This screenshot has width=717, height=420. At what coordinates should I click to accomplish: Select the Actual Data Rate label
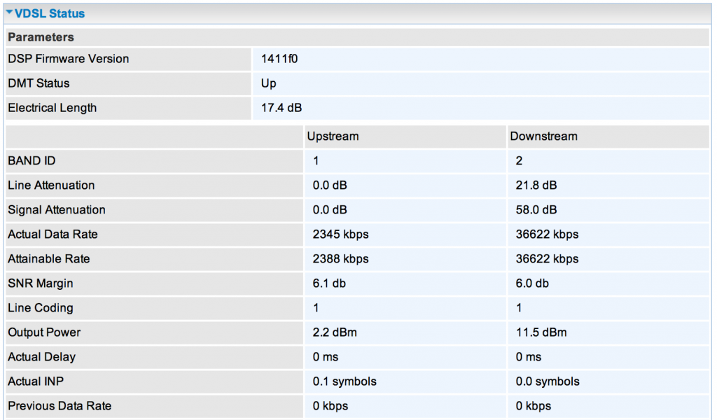(x=53, y=234)
